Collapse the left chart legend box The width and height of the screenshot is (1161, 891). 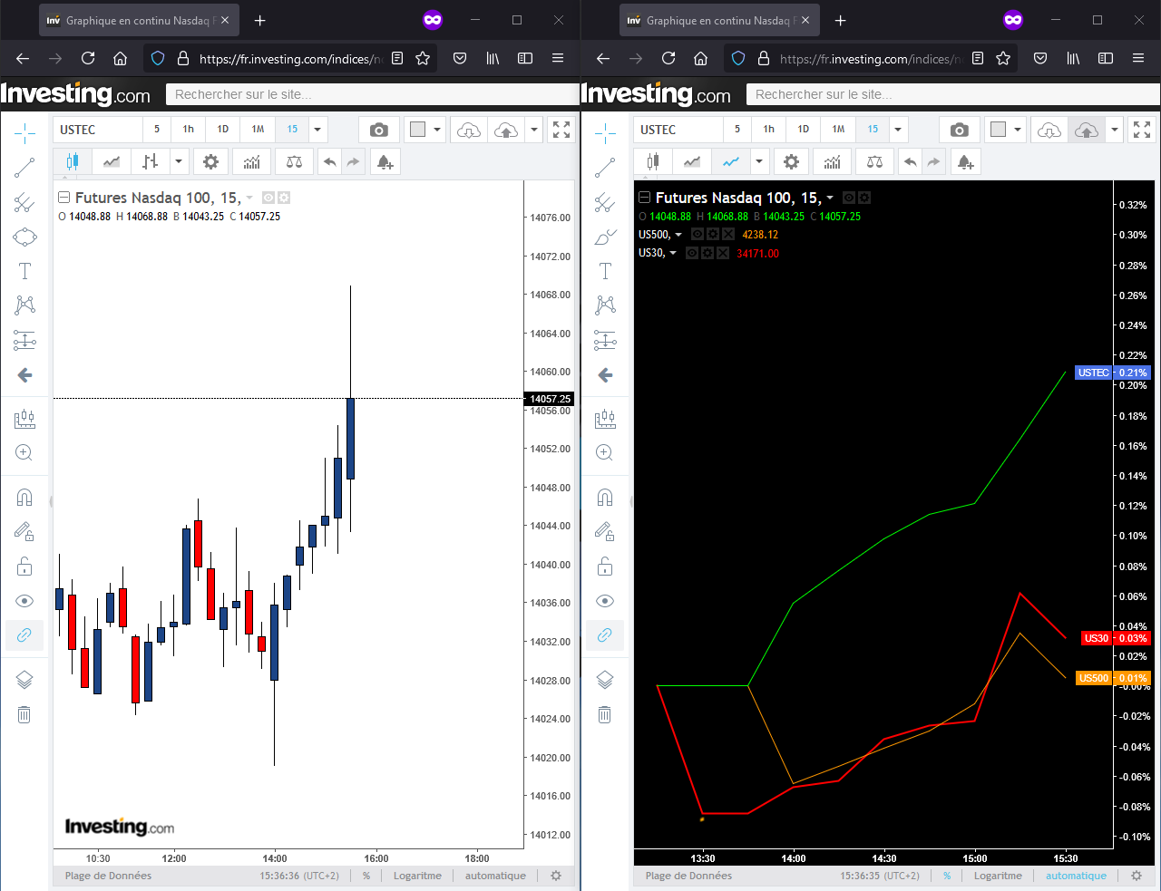(63, 198)
